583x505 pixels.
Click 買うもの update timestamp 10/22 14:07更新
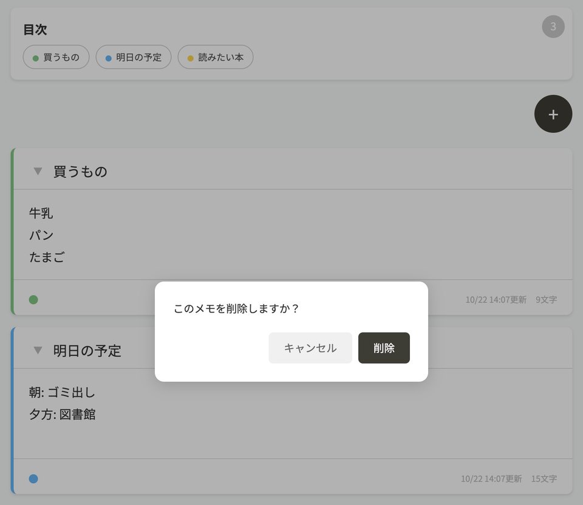click(x=496, y=299)
